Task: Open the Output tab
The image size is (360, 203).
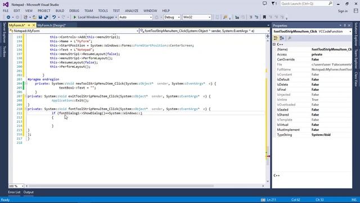Action: (x=29, y=192)
